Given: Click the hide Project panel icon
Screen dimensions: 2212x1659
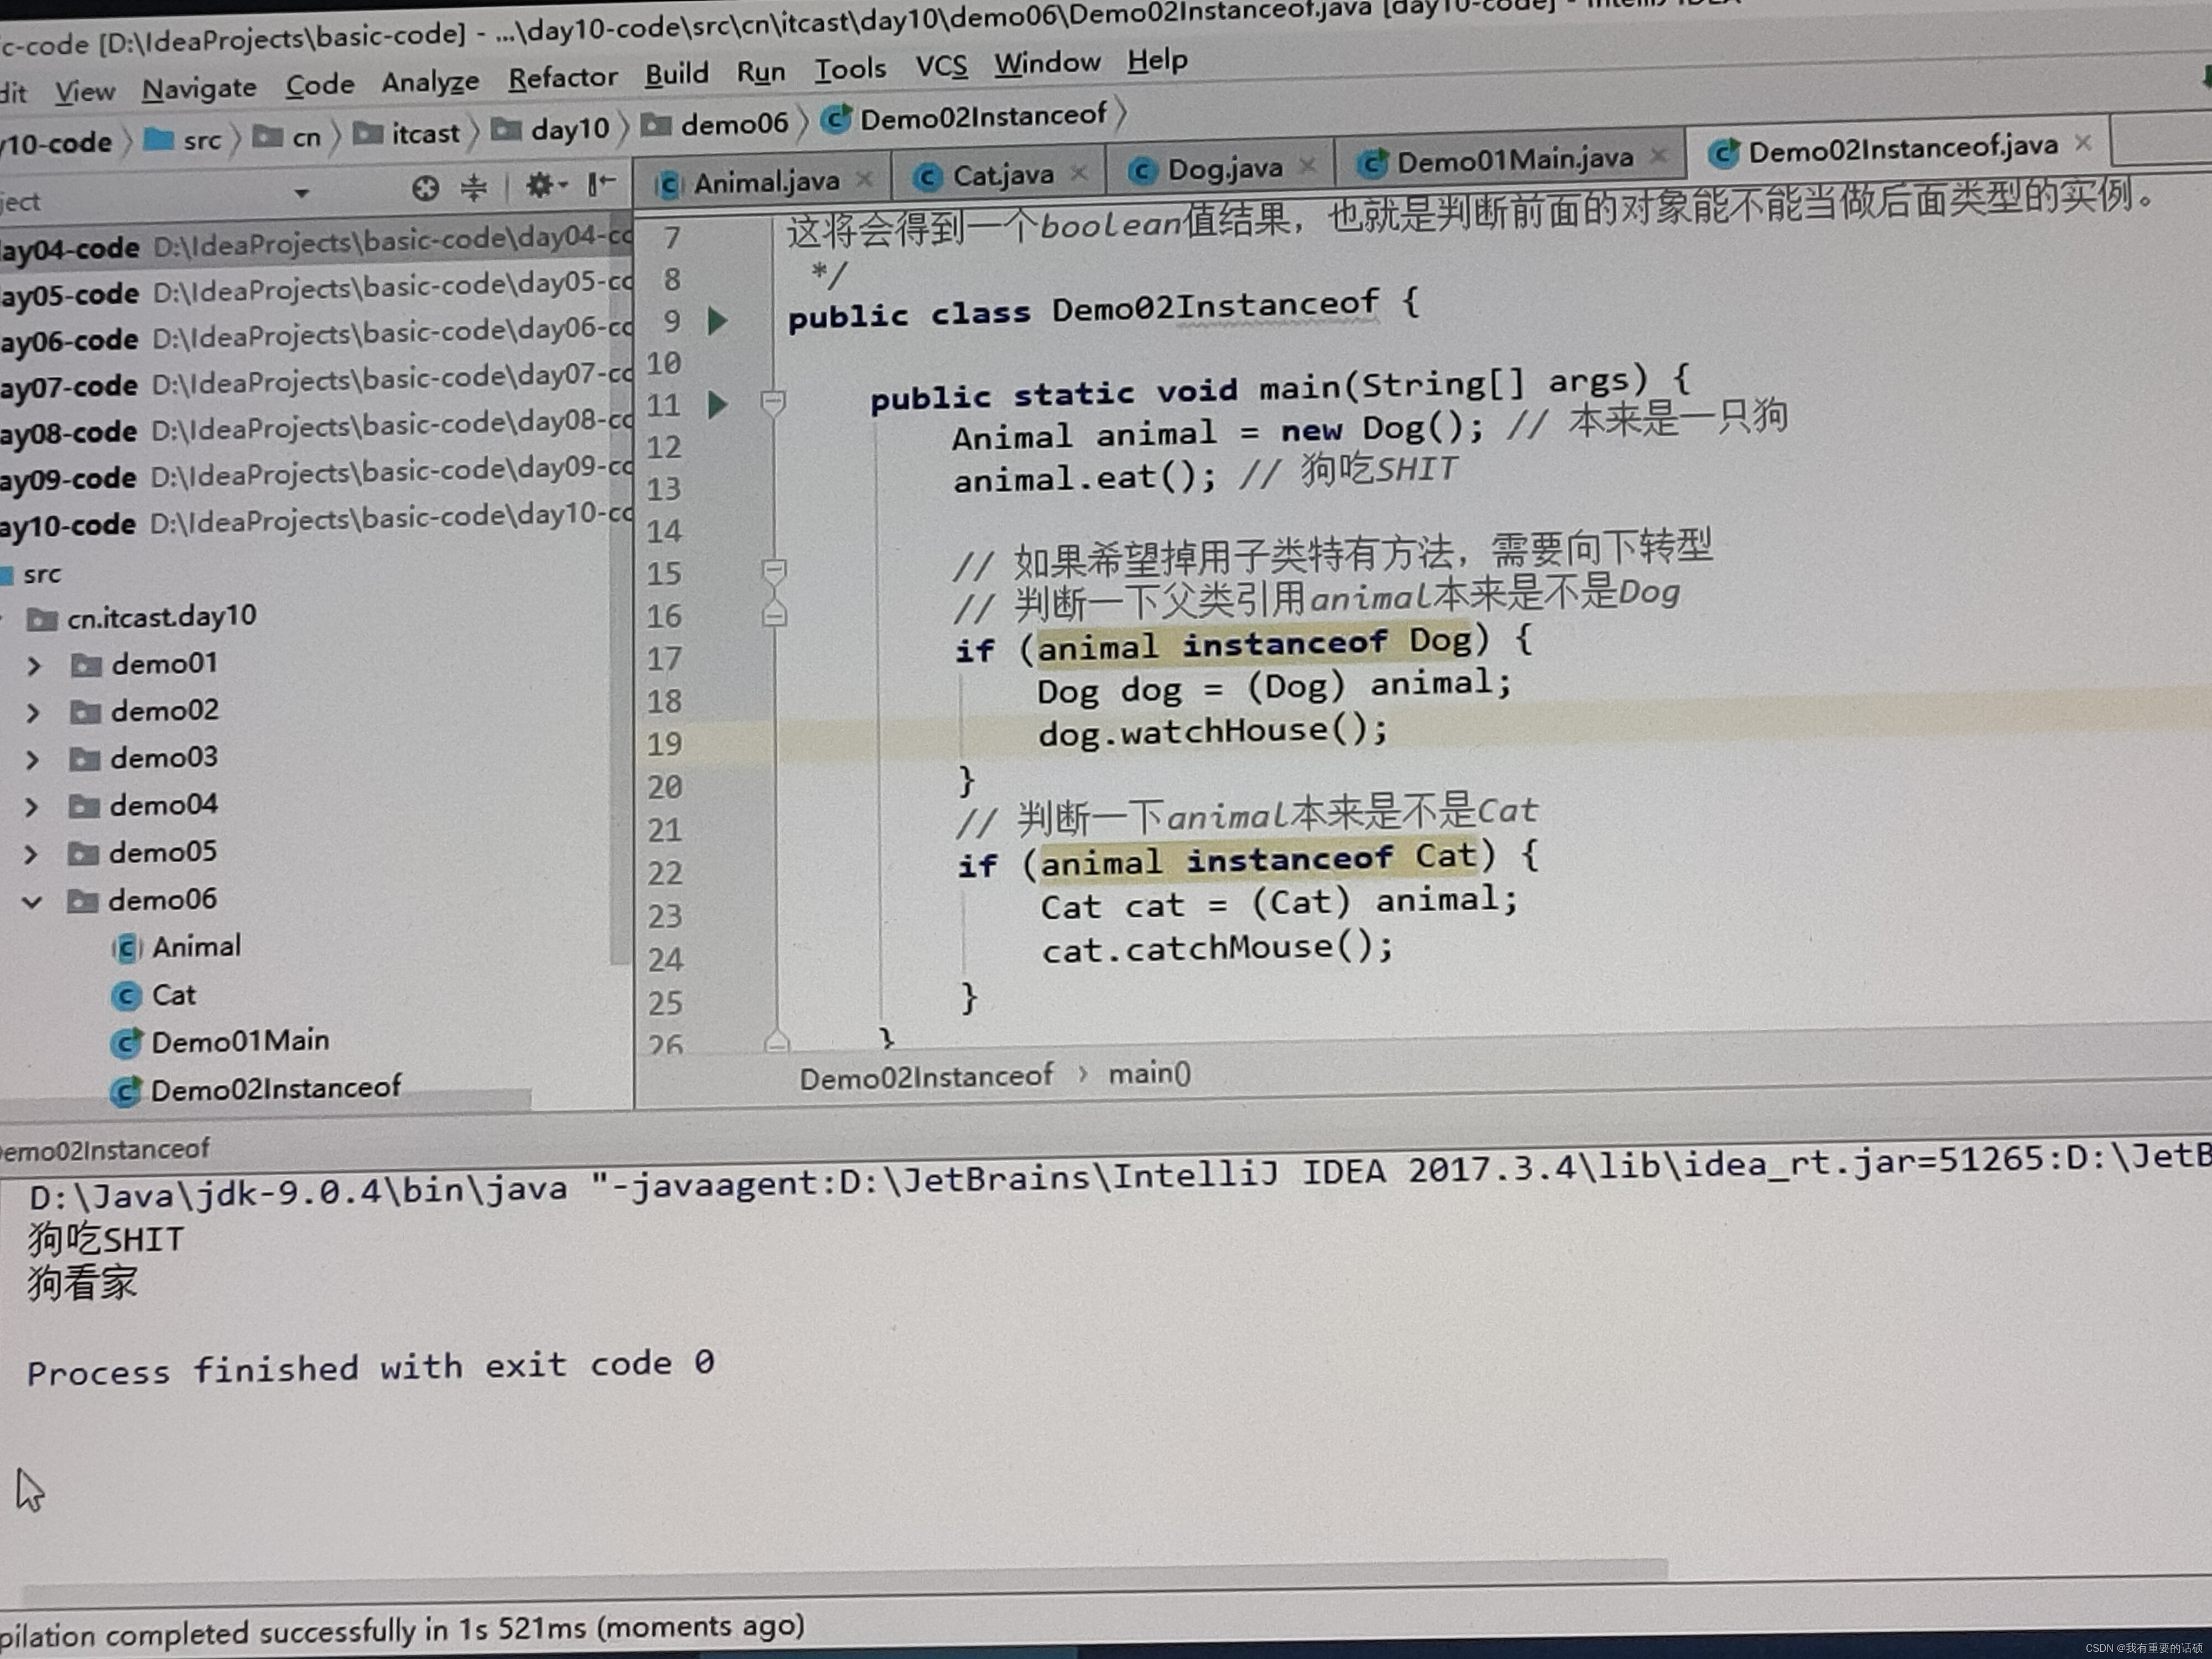Looking at the screenshot, I should (x=601, y=183).
